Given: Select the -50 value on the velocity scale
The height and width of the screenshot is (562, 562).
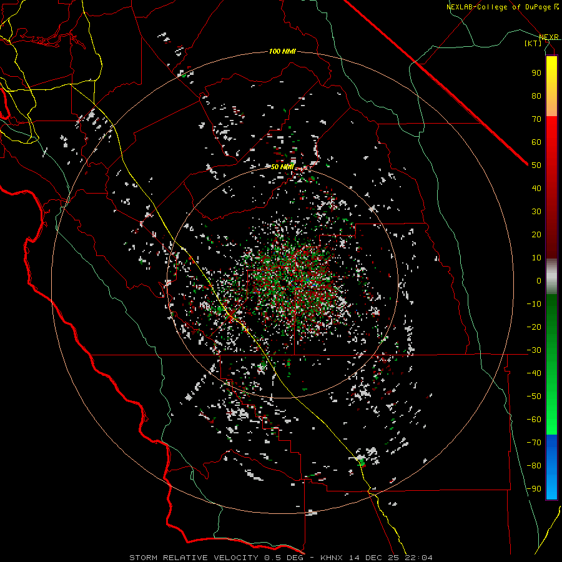Looking at the screenshot, I should point(534,397).
